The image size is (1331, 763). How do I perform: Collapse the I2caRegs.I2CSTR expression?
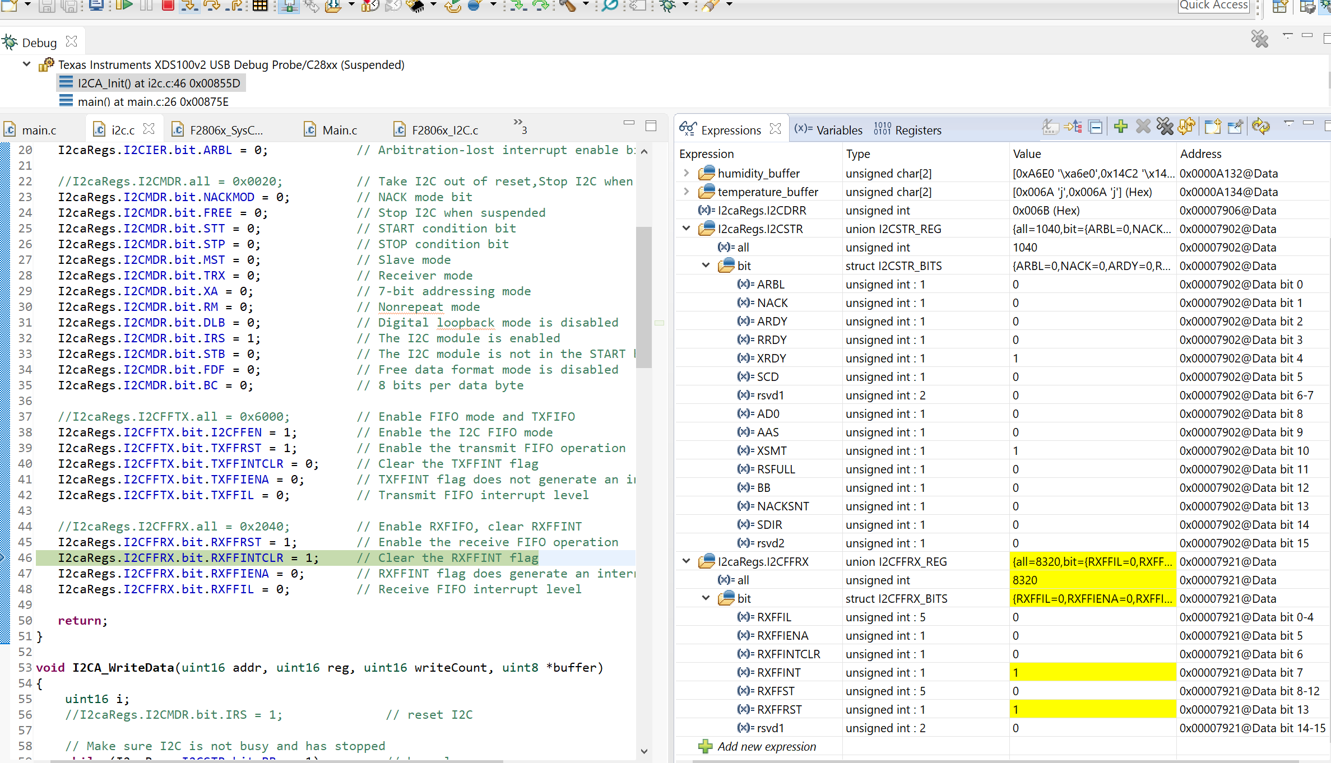point(686,229)
